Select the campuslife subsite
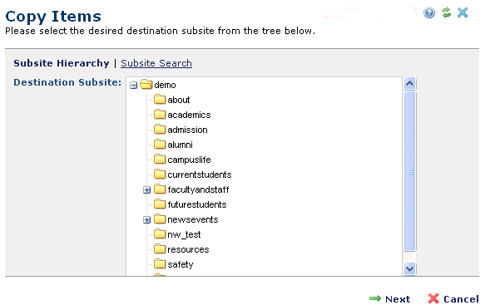The image size is (485, 305). pyautogui.click(x=189, y=160)
